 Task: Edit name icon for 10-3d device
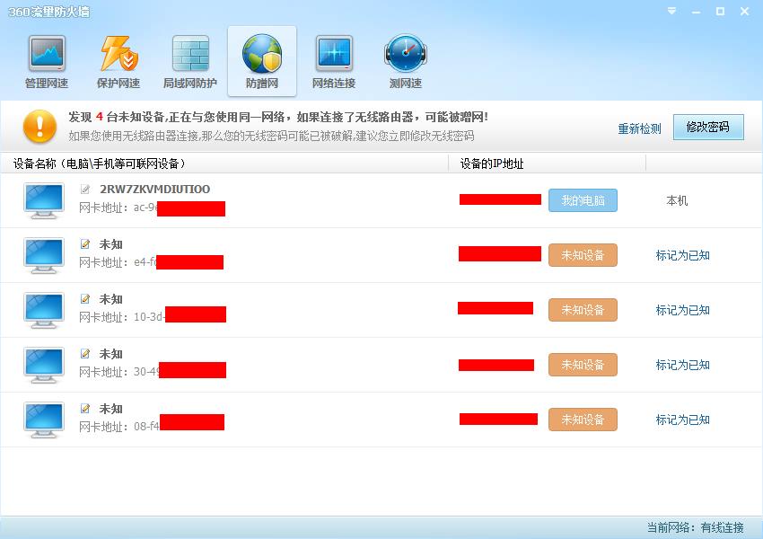pos(85,299)
